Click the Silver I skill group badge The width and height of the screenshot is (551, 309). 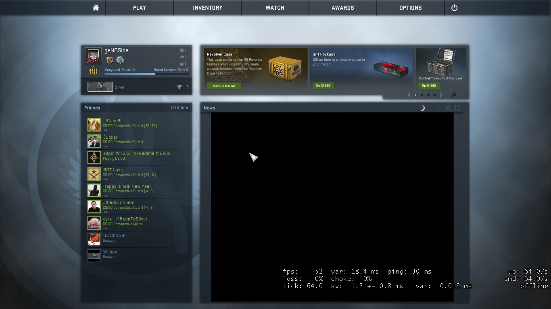click(x=100, y=87)
